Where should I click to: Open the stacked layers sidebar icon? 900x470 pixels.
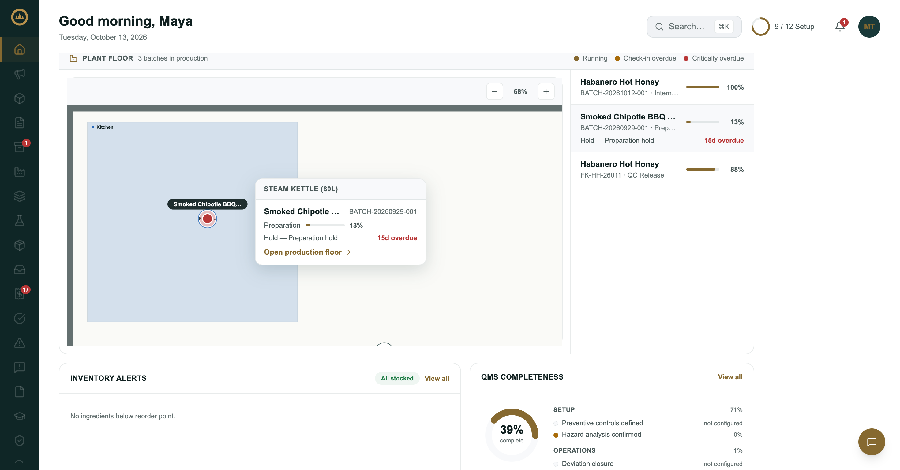click(20, 196)
